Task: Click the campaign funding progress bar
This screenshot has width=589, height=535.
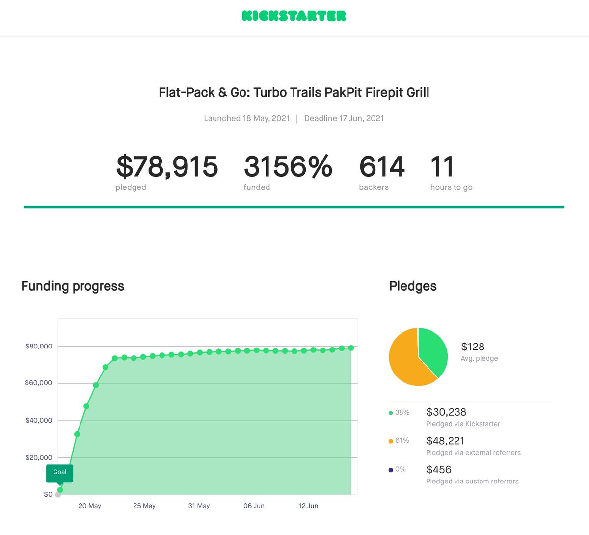Action: [x=294, y=207]
